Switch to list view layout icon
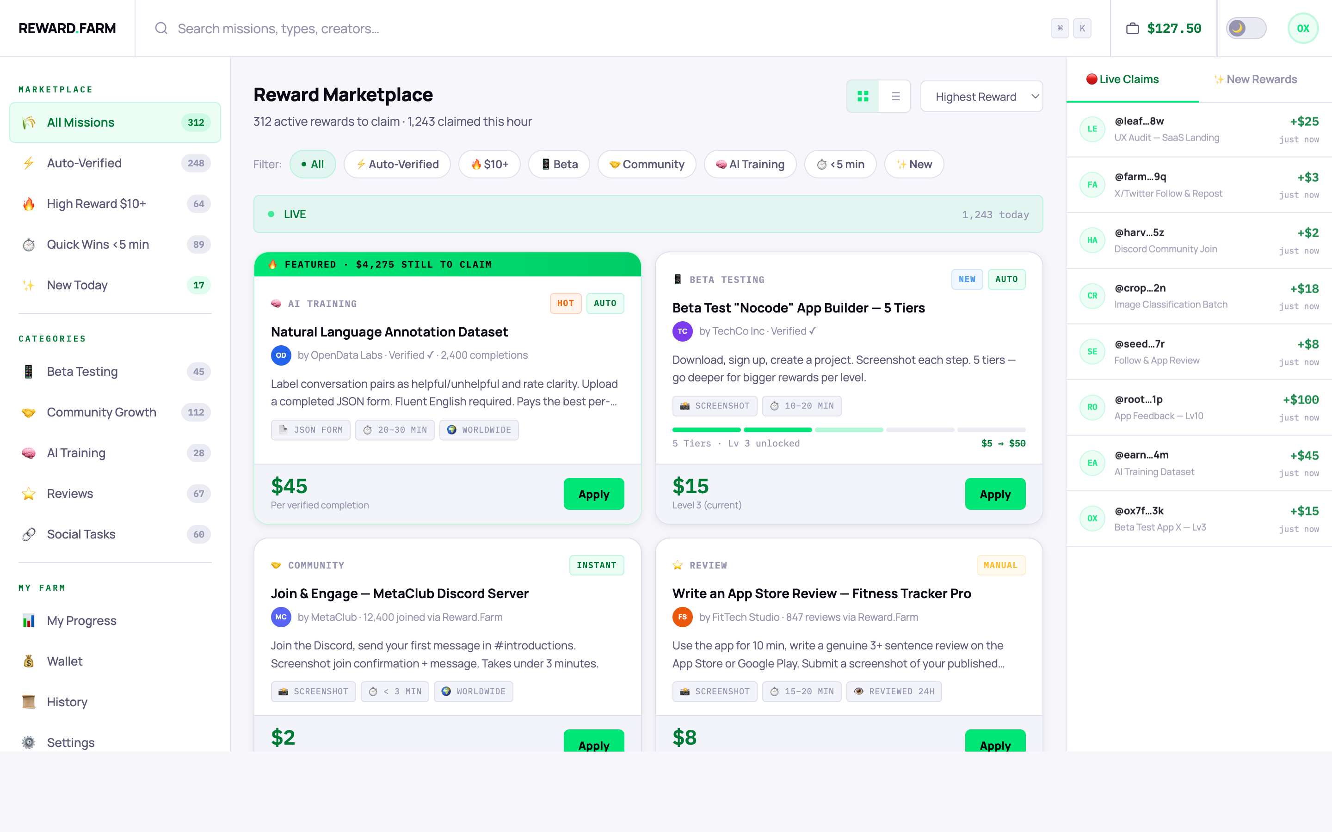Viewport: 1332px width, 832px height. pos(895,96)
